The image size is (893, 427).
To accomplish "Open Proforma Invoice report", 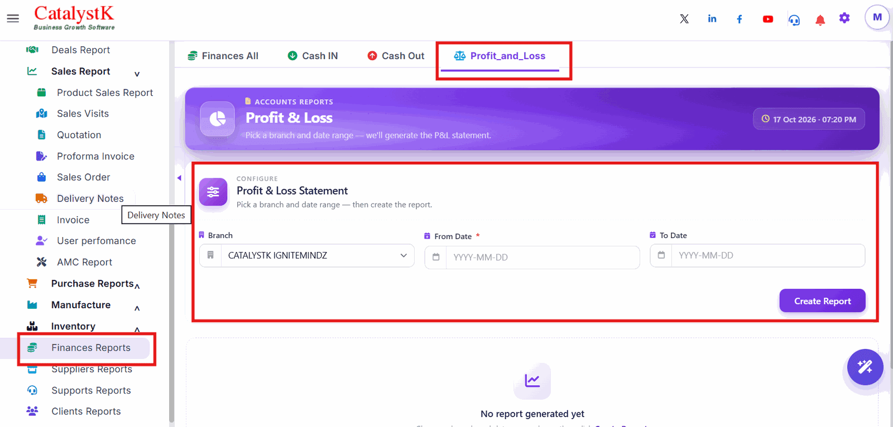I will coord(95,156).
